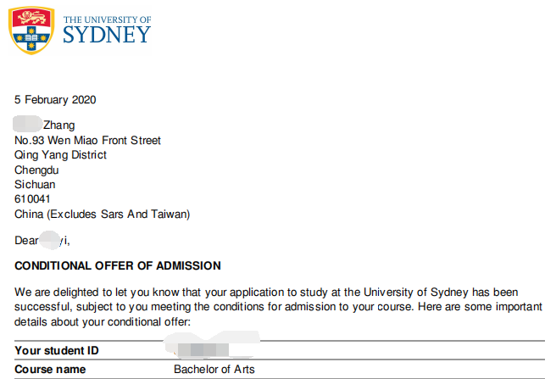
Task: Click the China (Excludes Sars And Taiwan) line
Action: (103, 214)
